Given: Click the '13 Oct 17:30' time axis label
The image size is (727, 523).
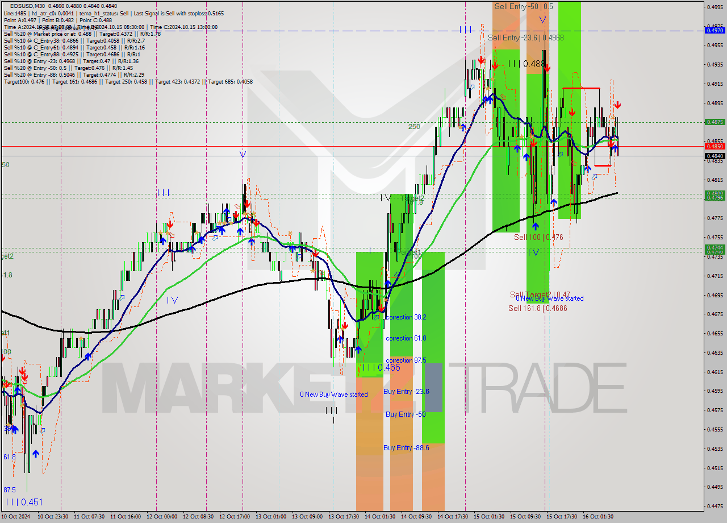Looking at the screenshot, I should [x=342, y=517].
